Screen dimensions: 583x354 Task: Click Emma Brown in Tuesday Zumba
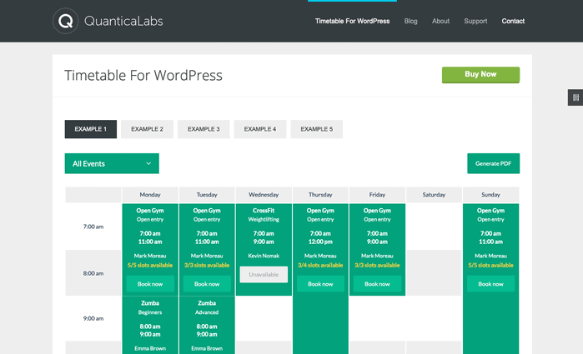tap(207, 348)
